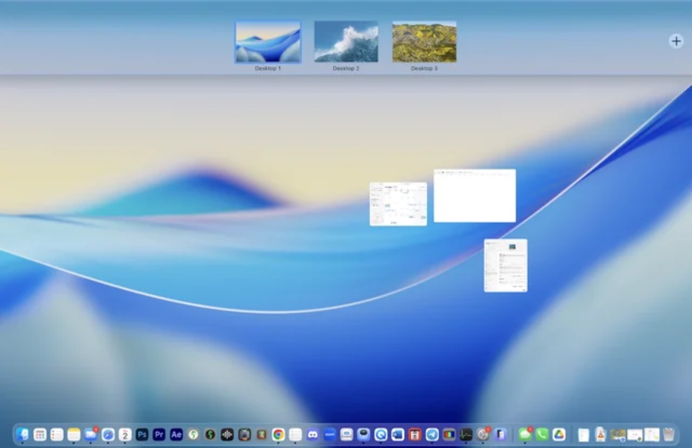Open Telegram from the dock
The image size is (692, 448).
pyautogui.click(x=432, y=434)
